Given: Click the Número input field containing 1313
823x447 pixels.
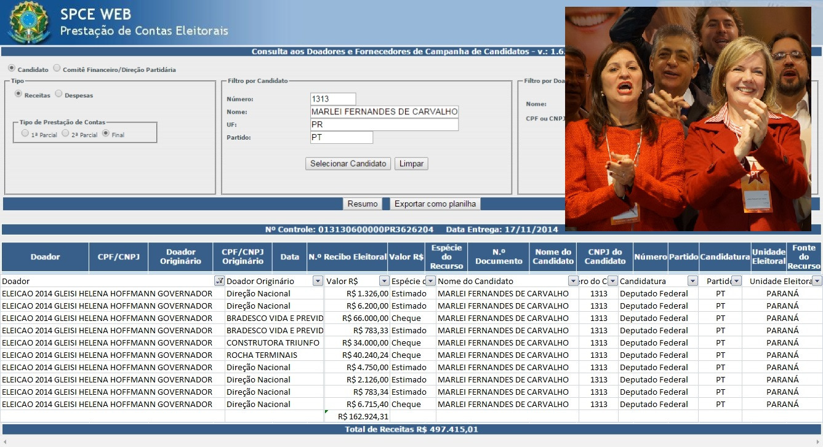Looking at the screenshot, I should click(333, 99).
